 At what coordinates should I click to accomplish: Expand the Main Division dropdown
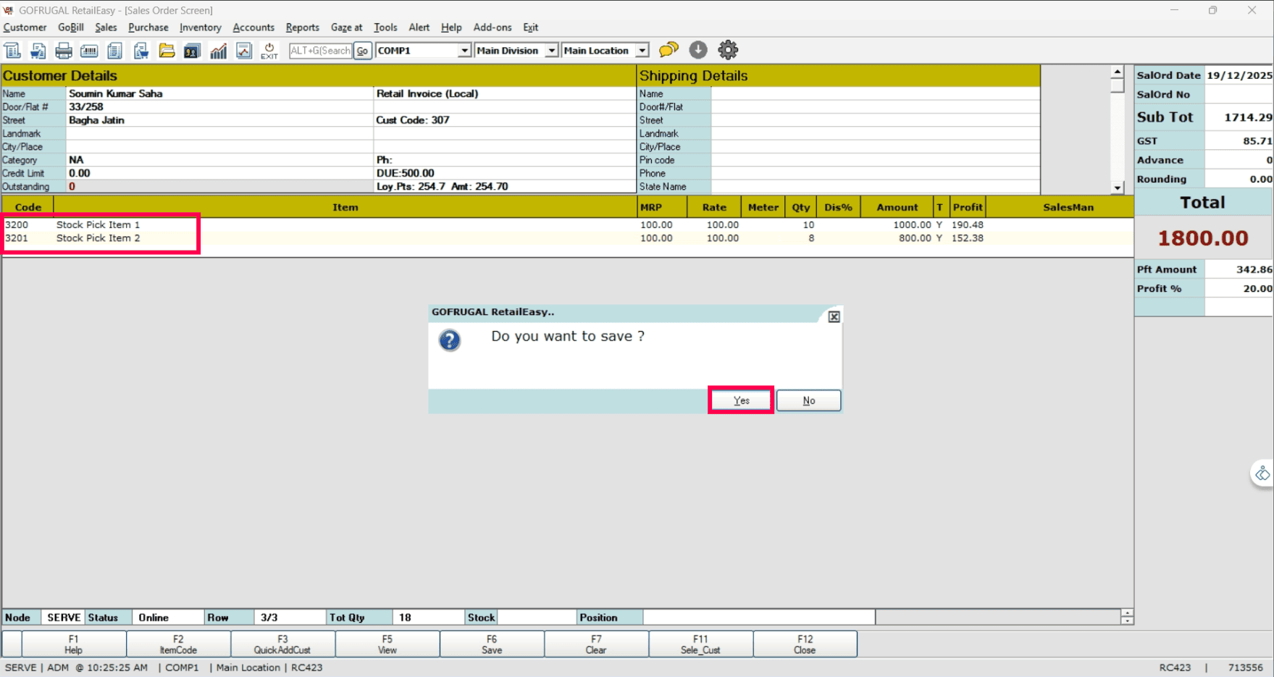tap(551, 51)
